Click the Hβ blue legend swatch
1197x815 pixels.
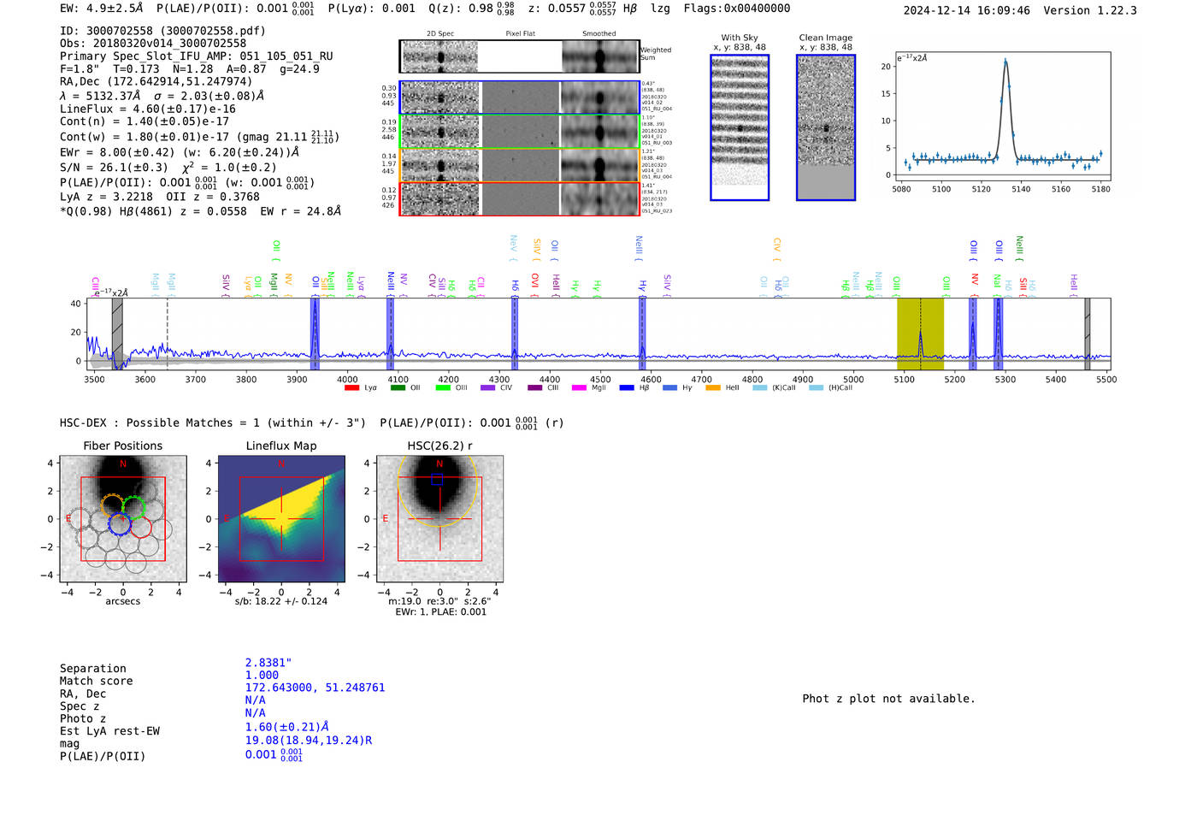pos(627,388)
